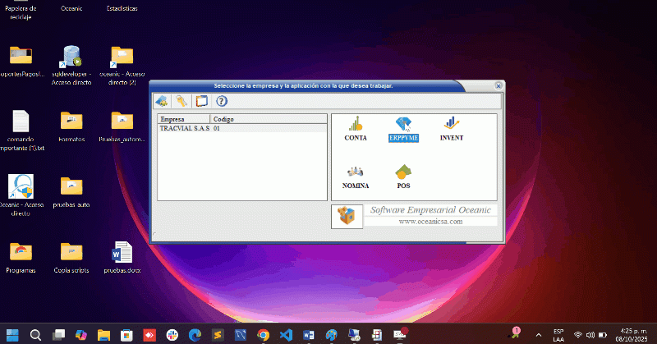This screenshot has width=657, height=344.
Task: Click the first toolbar icon in the dialog
Action: 162,101
